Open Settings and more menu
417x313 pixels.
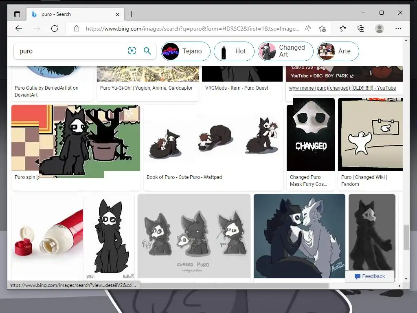click(398, 29)
